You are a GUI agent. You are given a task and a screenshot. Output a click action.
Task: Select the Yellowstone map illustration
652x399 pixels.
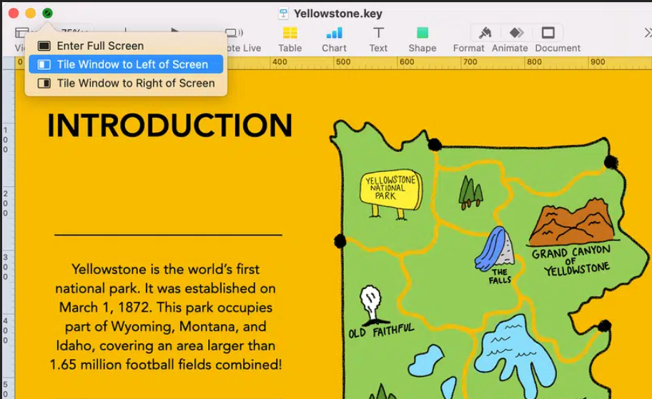[490, 260]
